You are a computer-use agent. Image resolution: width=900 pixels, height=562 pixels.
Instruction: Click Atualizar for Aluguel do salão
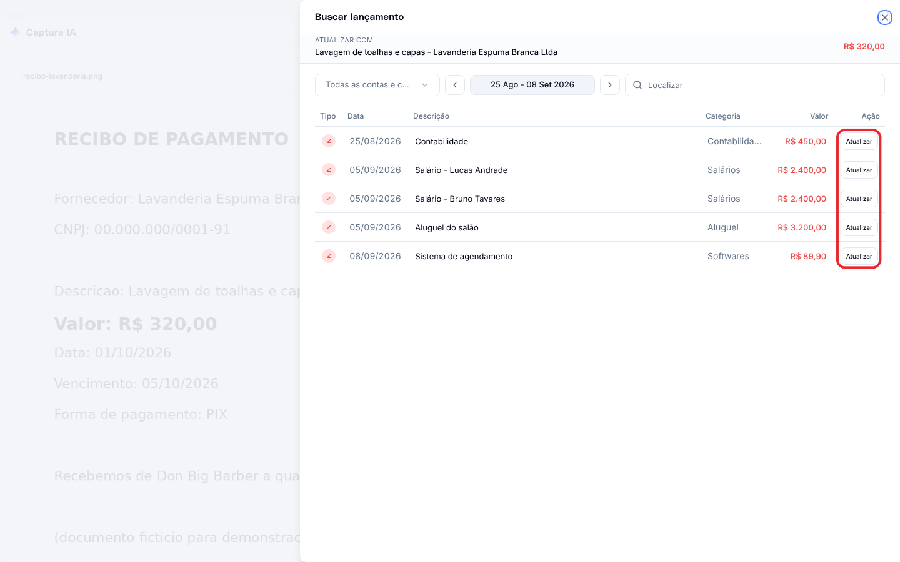(859, 227)
